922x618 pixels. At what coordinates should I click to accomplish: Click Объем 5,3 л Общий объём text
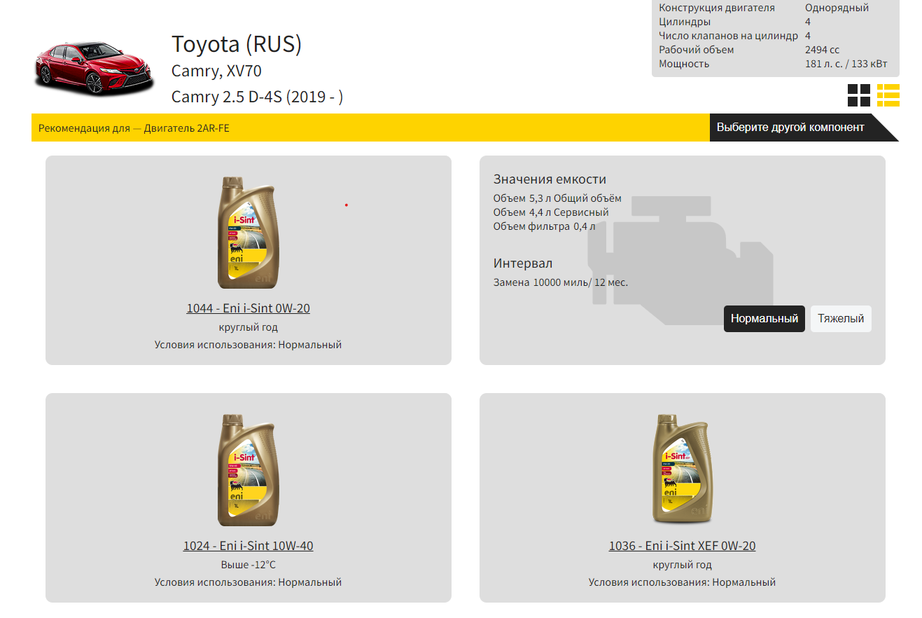click(x=557, y=198)
